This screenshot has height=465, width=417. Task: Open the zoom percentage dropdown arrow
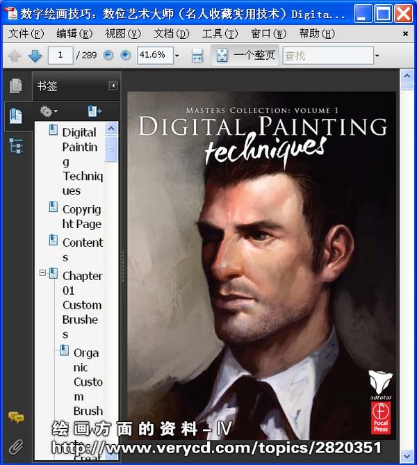click(x=177, y=56)
